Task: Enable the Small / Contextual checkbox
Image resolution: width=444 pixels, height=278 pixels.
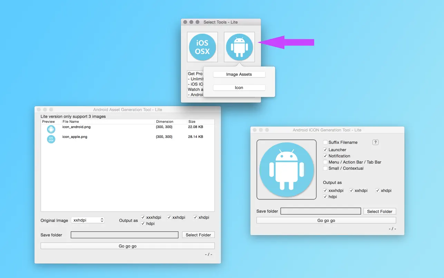Action: point(325,168)
